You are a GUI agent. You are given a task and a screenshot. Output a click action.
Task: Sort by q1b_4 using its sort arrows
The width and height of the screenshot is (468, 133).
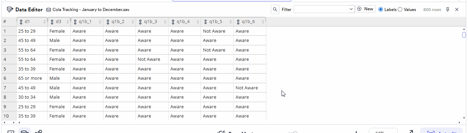(x=198, y=22)
